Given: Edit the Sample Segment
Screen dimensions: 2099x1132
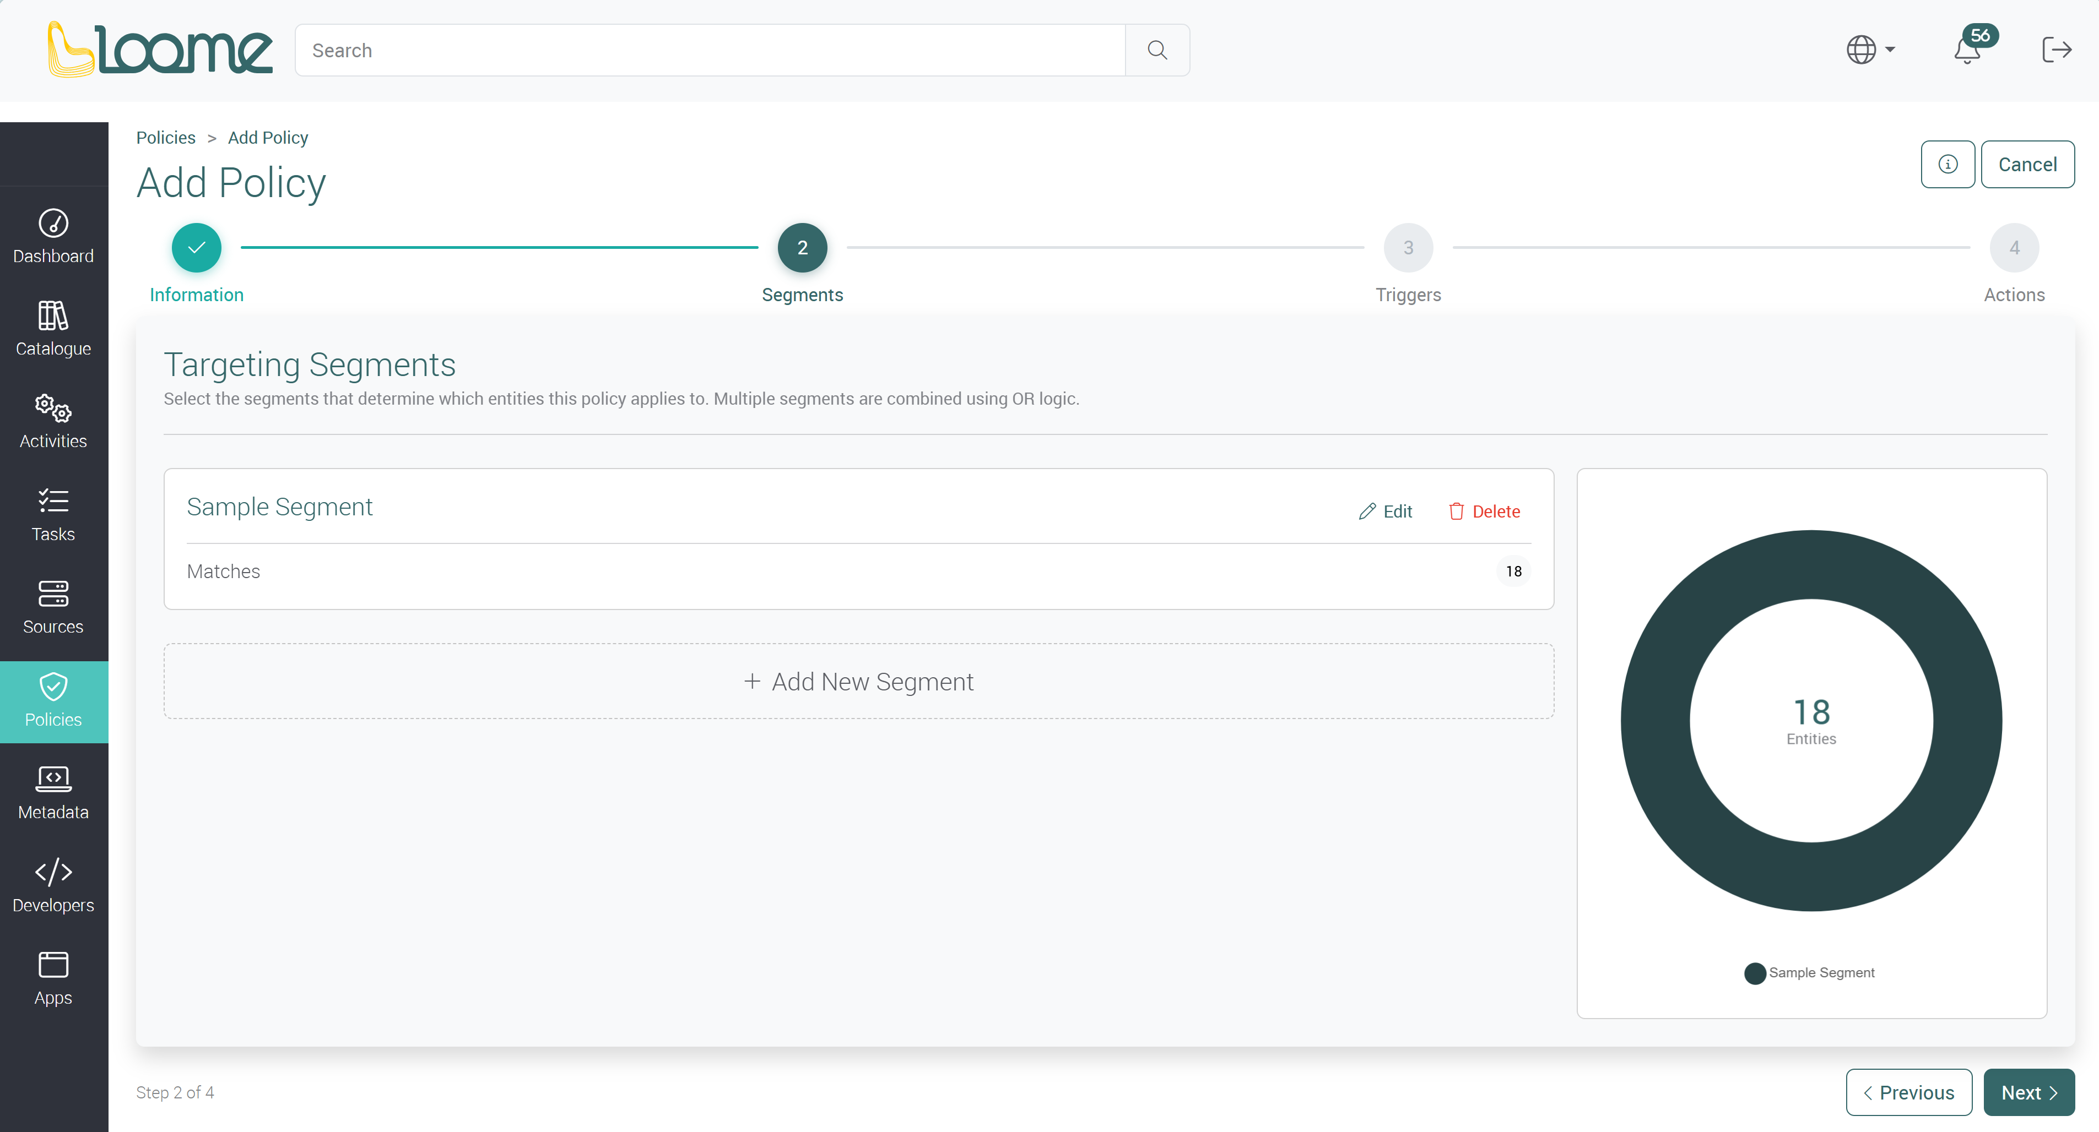Looking at the screenshot, I should click(1385, 511).
